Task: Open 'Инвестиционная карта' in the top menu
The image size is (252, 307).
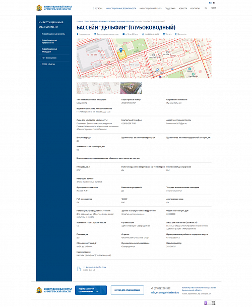Action: pyautogui.click(x=151, y=9)
